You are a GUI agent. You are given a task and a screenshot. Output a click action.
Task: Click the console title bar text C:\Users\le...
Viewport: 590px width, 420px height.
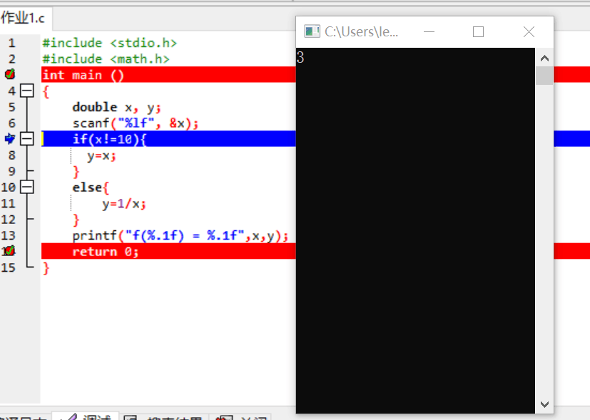click(x=361, y=32)
